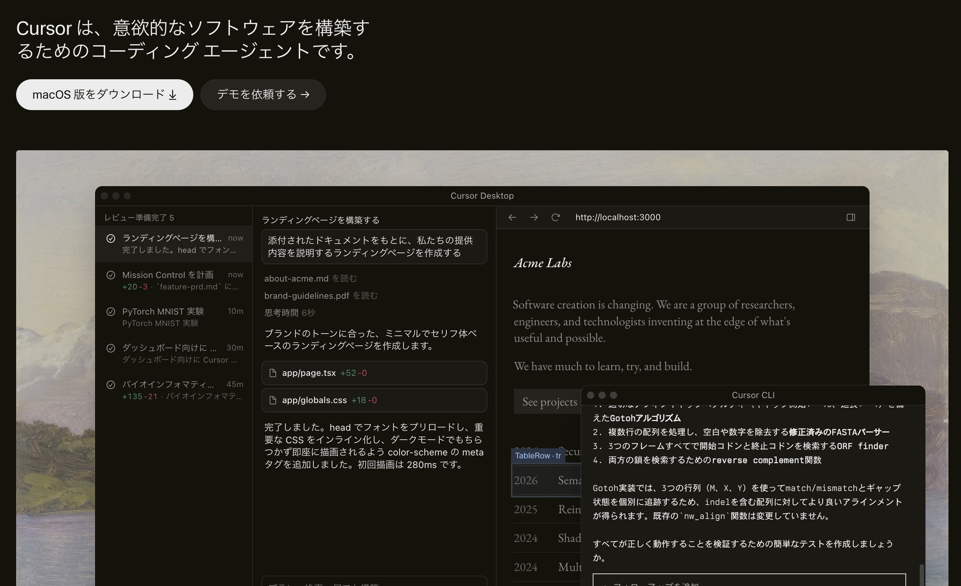Click the Acme Labs logo text
The image size is (961, 586).
pos(542,263)
